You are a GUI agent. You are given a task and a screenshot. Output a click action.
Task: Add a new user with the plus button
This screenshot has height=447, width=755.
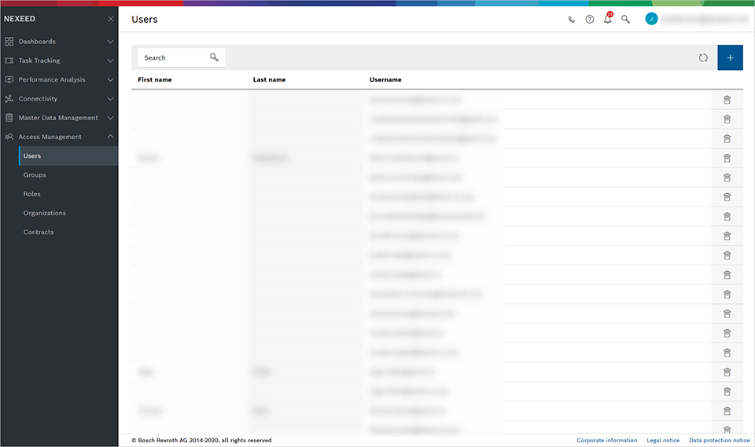(730, 57)
